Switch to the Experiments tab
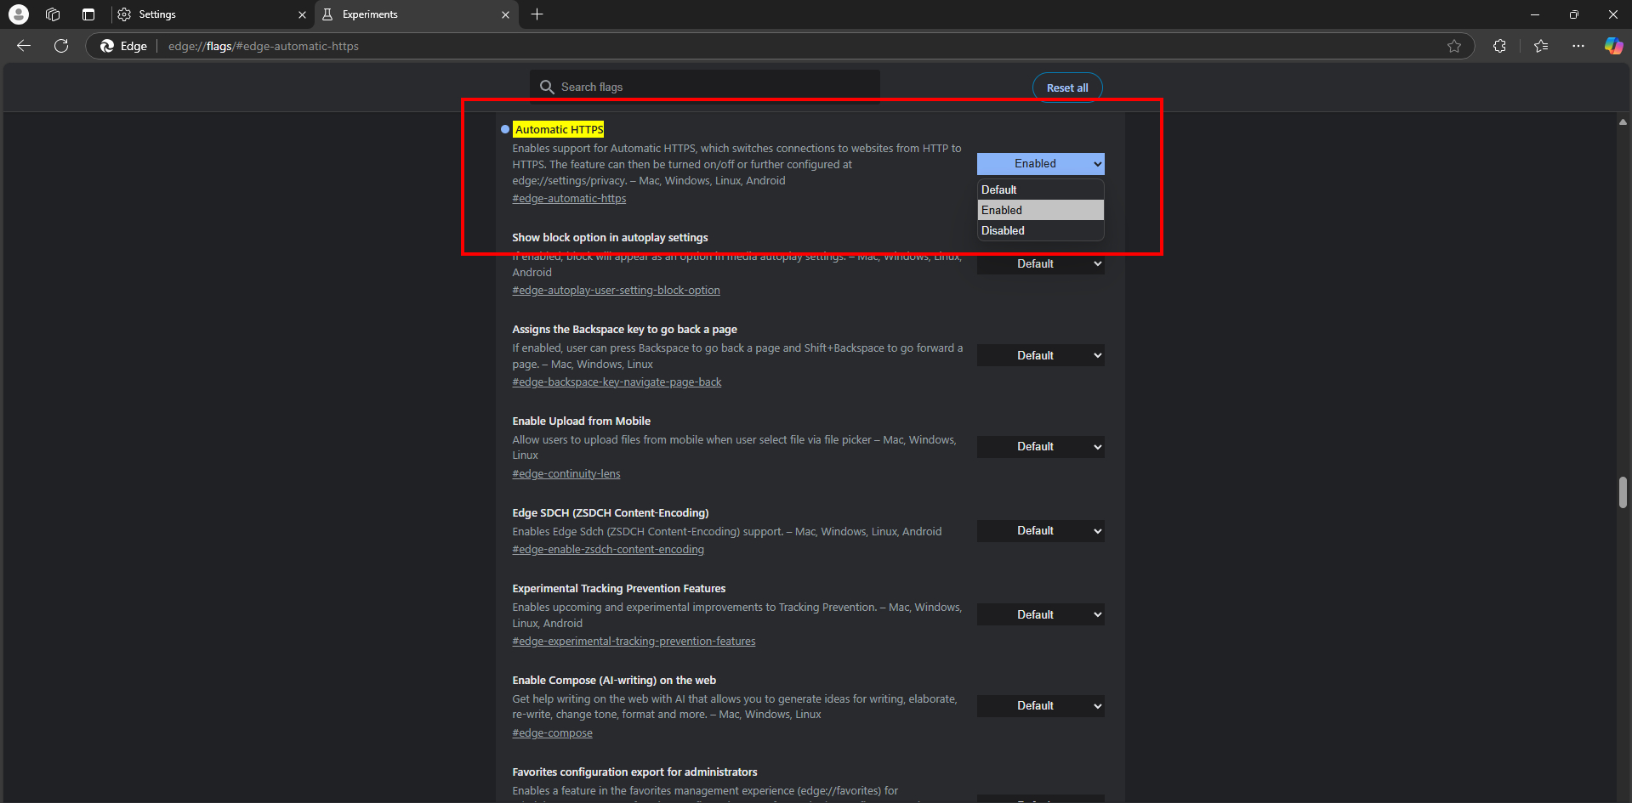 (417, 14)
